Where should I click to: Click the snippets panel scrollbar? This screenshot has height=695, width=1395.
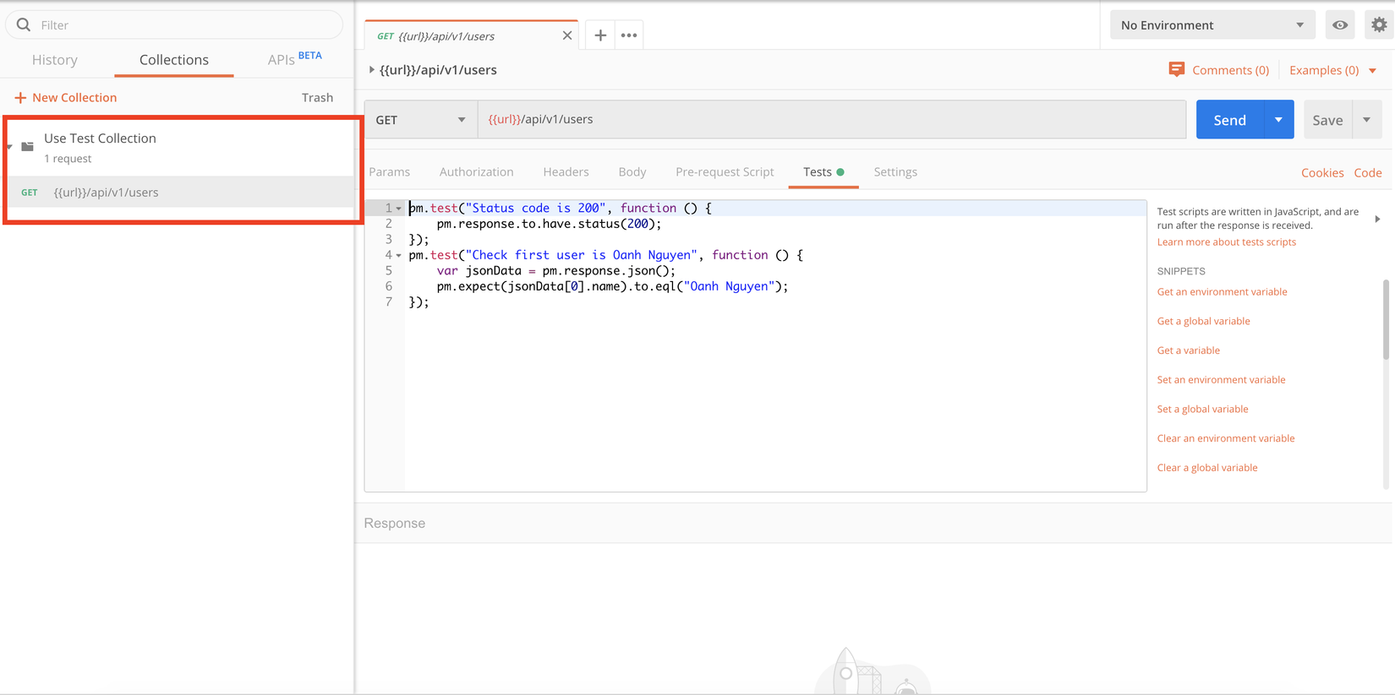1386,319
